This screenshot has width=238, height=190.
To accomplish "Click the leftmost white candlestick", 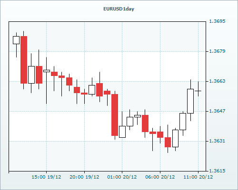I will pyautogui.click(x=16, y=40).
